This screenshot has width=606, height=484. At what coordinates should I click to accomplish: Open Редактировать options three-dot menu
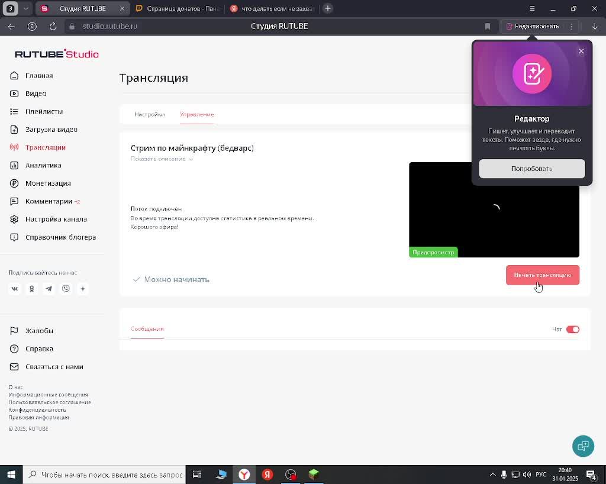tap(571, 26)
